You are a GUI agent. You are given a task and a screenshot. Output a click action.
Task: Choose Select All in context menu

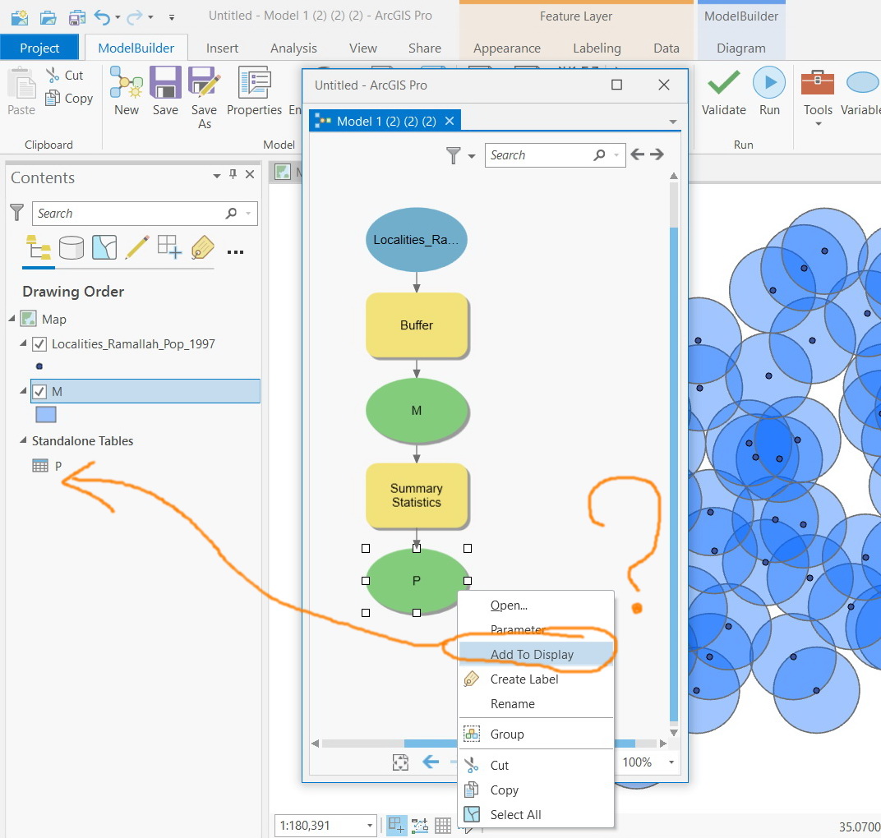(x=536, y=814)
